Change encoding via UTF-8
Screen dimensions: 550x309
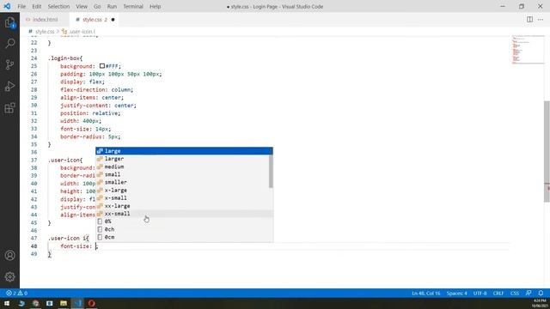[x=480, y=294]
